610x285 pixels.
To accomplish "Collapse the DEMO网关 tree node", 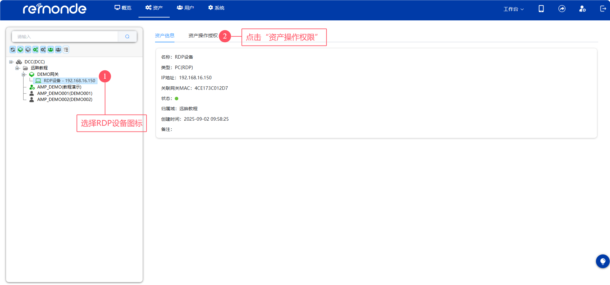I will click(23, 75).
